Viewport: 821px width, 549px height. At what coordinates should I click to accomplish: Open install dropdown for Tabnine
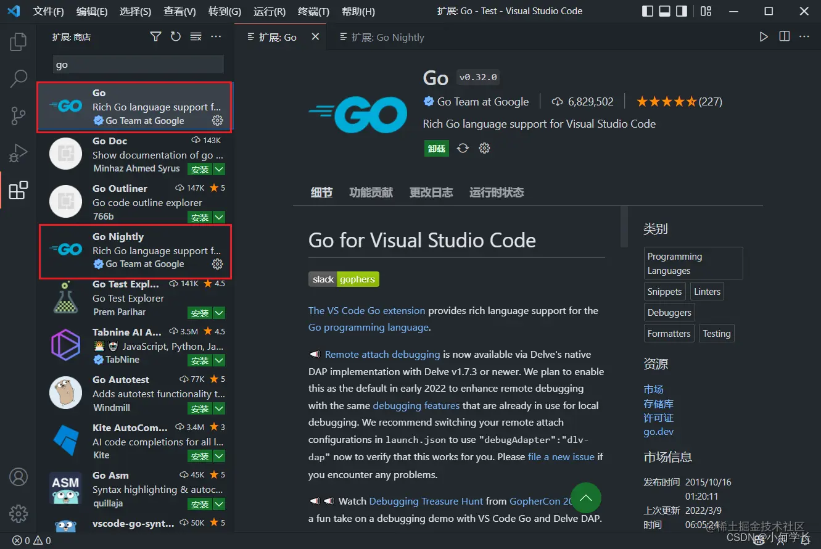pos(219,360)
